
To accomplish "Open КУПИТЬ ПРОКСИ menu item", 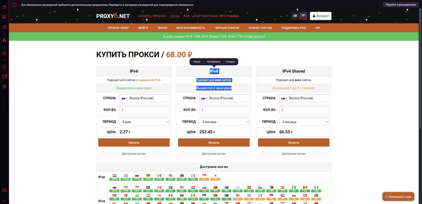I will [x=152, y=16].
